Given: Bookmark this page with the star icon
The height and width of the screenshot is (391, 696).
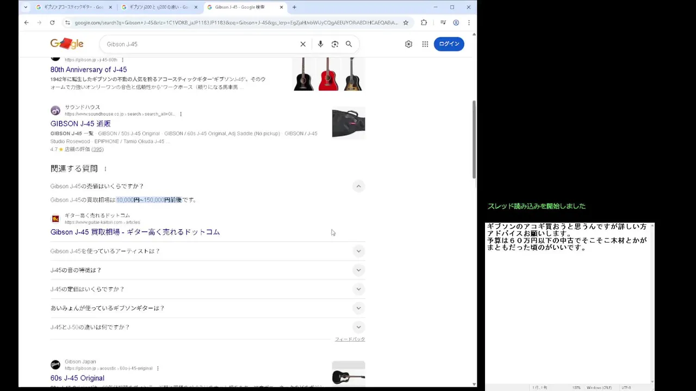Looking at the screenshot, I should [406, 22].
